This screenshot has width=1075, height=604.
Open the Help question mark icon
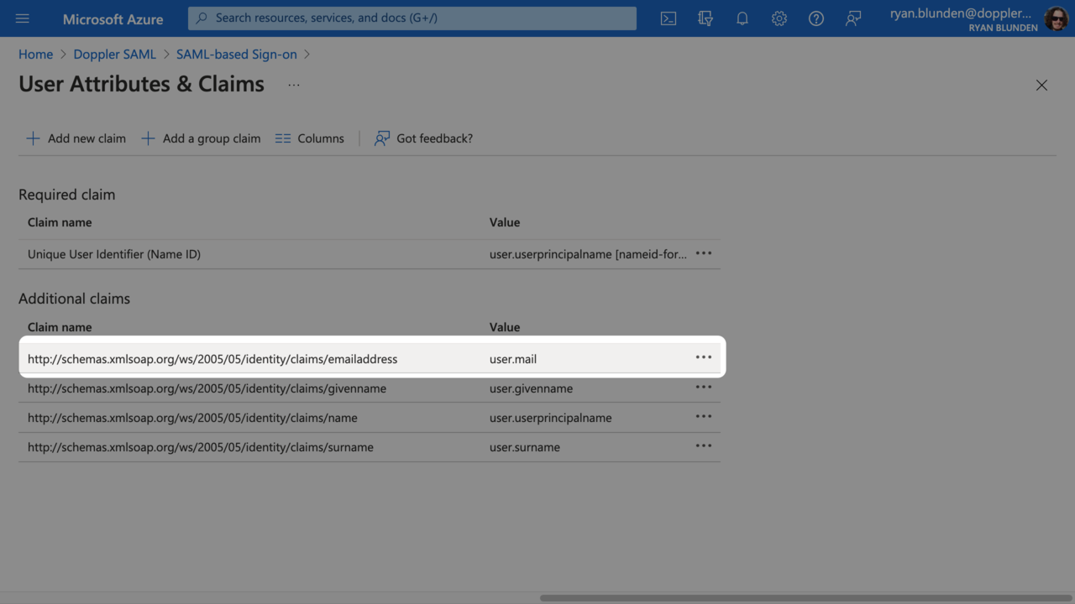[x=816, y=18]
